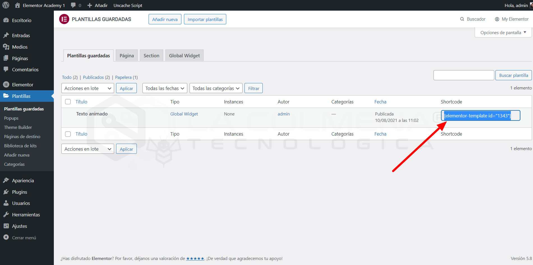Open the Papelera link
The height and width of the screenshot is (265, 533).
pos(123,77)
